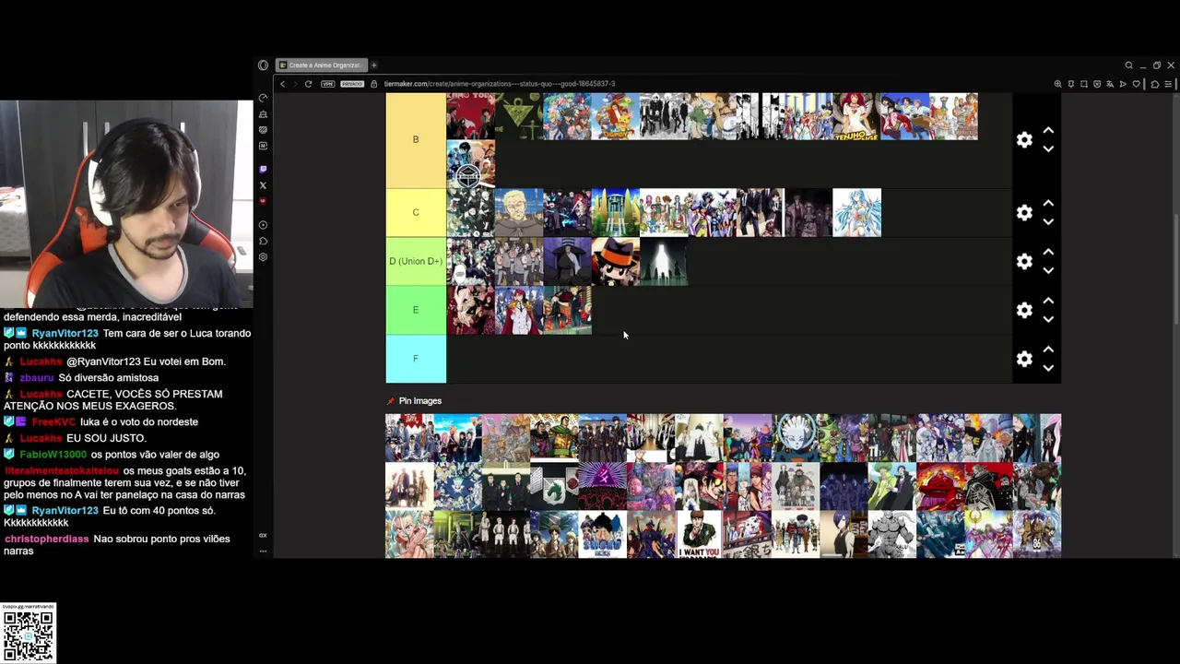Screen dimensions: 1180x664
Task: Take a page snapshot
Action: pyautogui.click(x=1084, y=84)
